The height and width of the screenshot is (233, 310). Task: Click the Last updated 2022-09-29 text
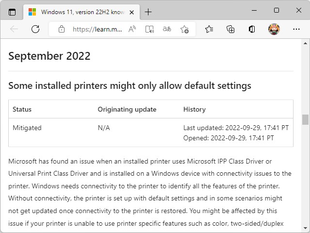(x=236, y=128)
